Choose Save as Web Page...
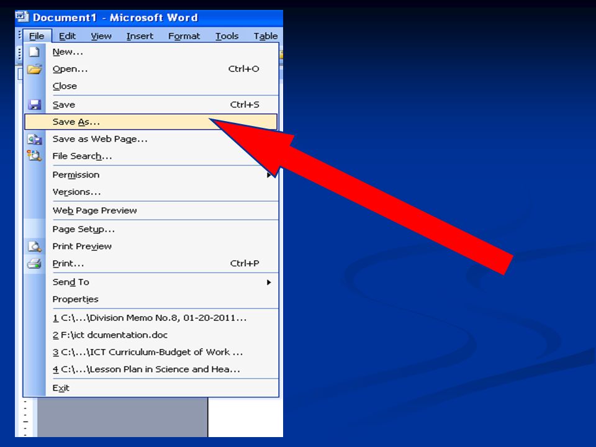This screenshot has width=596, height=447. [151, 139]
